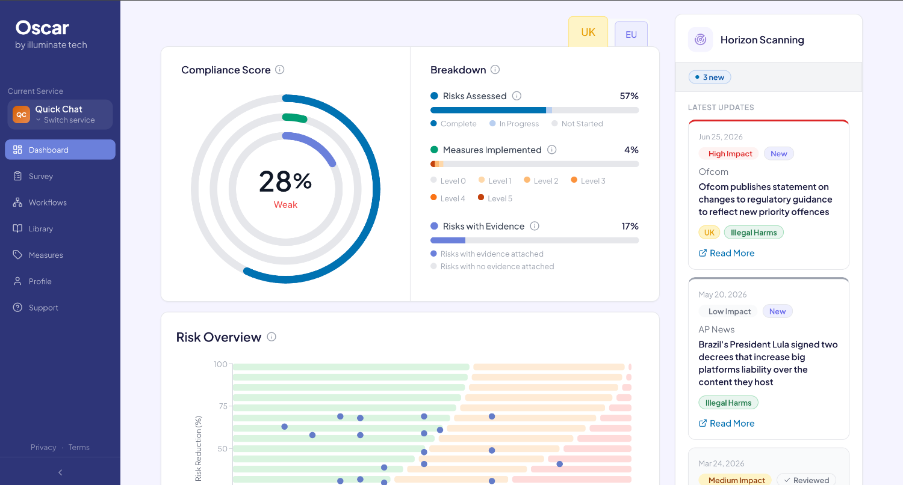
Task: Click the orange QC service avatar
Action: (21, 114)
